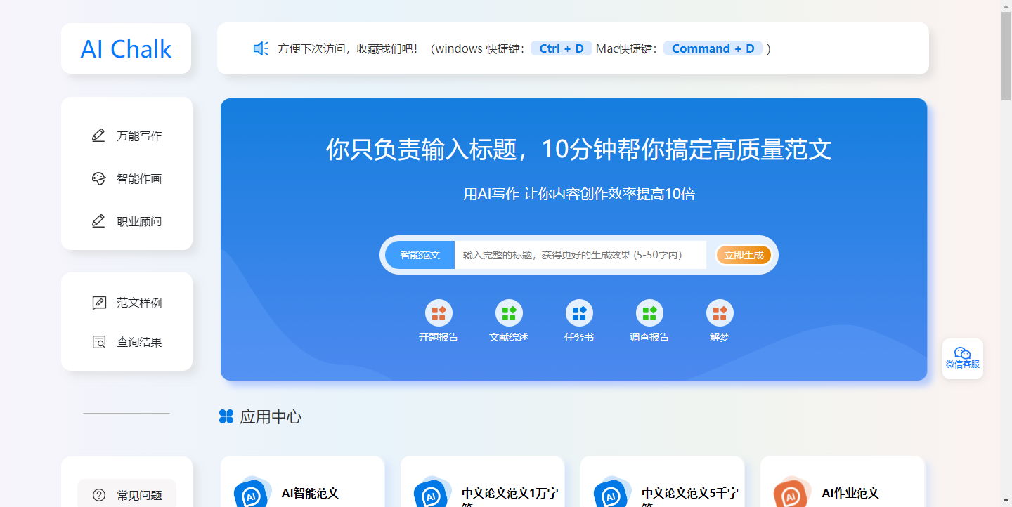
Task: Click the search icon beside 查询结果
Action: (99, 342)
